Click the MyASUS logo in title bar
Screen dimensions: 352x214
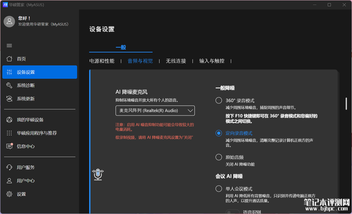5,5
